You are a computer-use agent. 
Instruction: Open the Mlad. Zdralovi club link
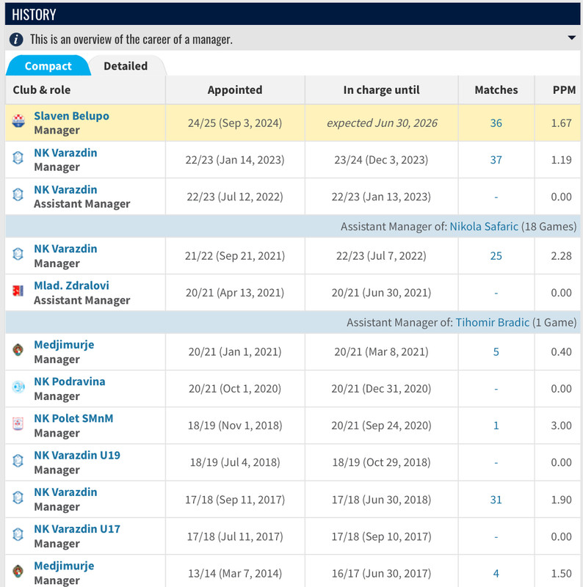point(71,285)
